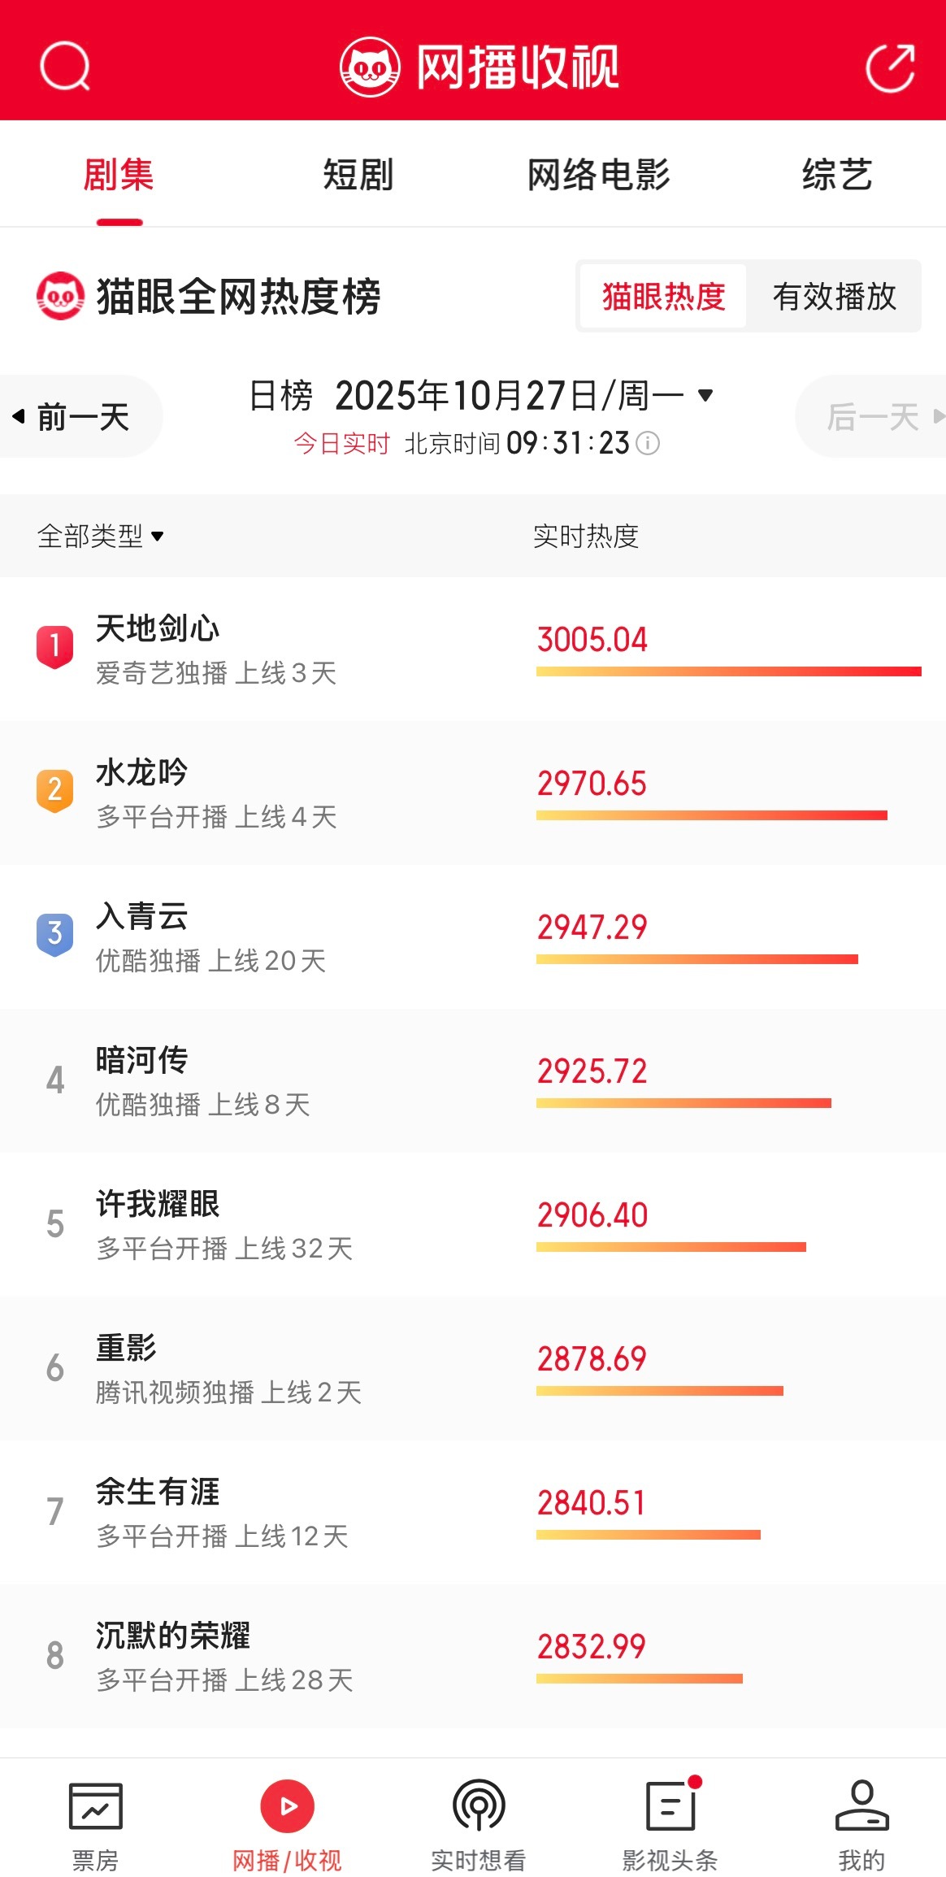Open the 实时想看 broadcast icon
The width and height of the screenshot is (946, 1877).
point(479,1806)
